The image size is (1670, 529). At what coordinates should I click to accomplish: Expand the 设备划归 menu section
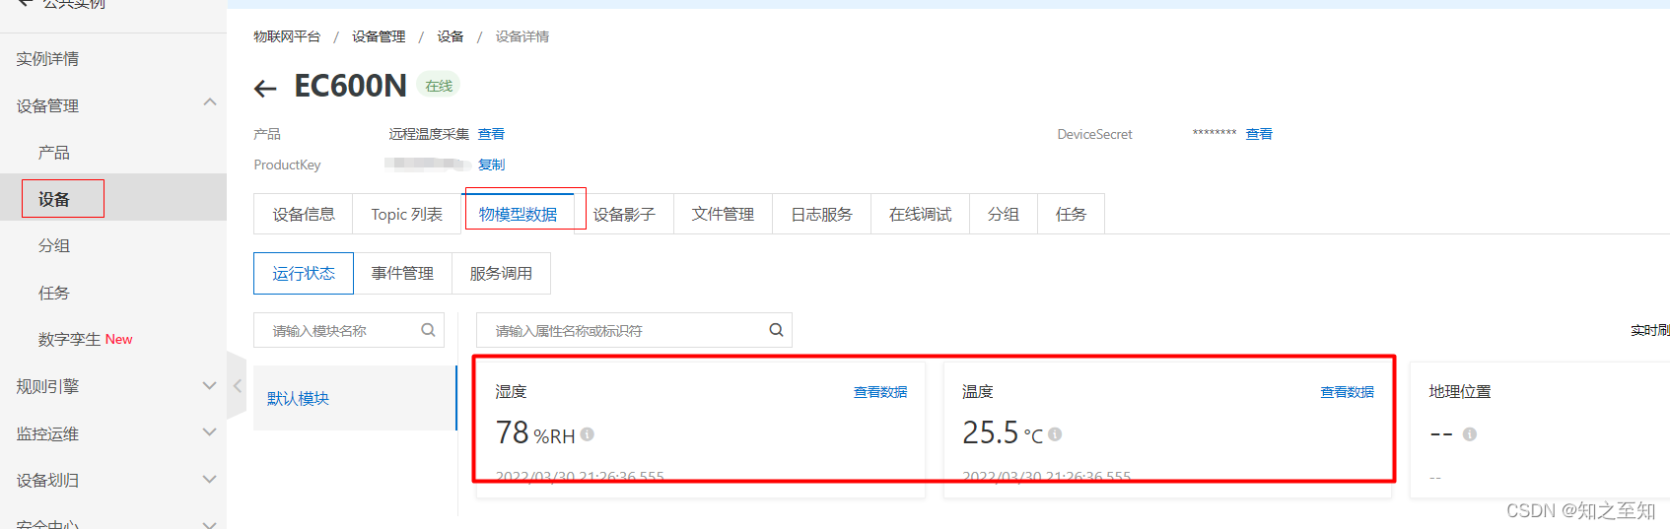click(x=209, y=480)
